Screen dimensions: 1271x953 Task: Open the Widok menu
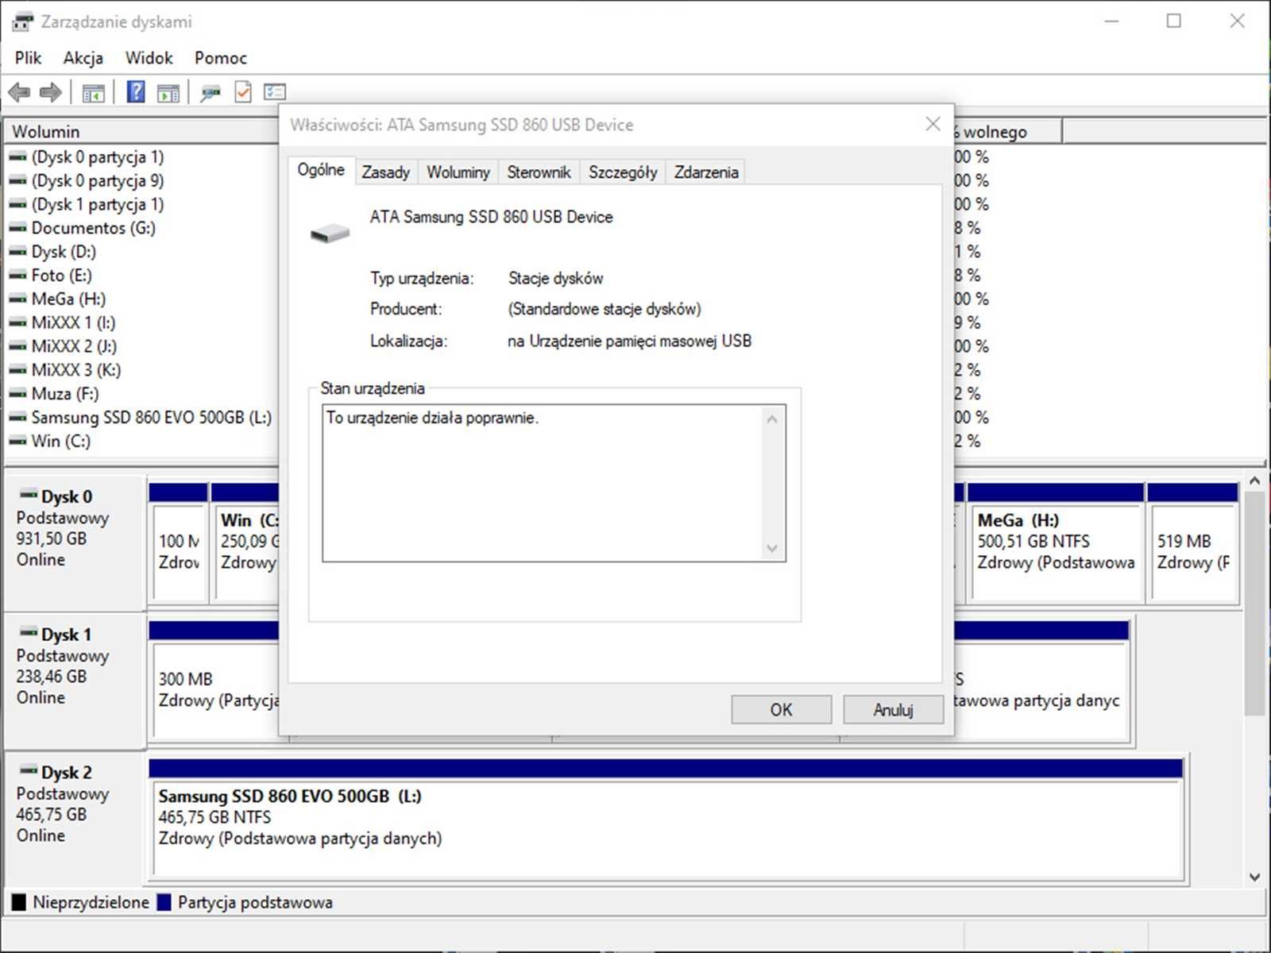click(x=149, y=58)
